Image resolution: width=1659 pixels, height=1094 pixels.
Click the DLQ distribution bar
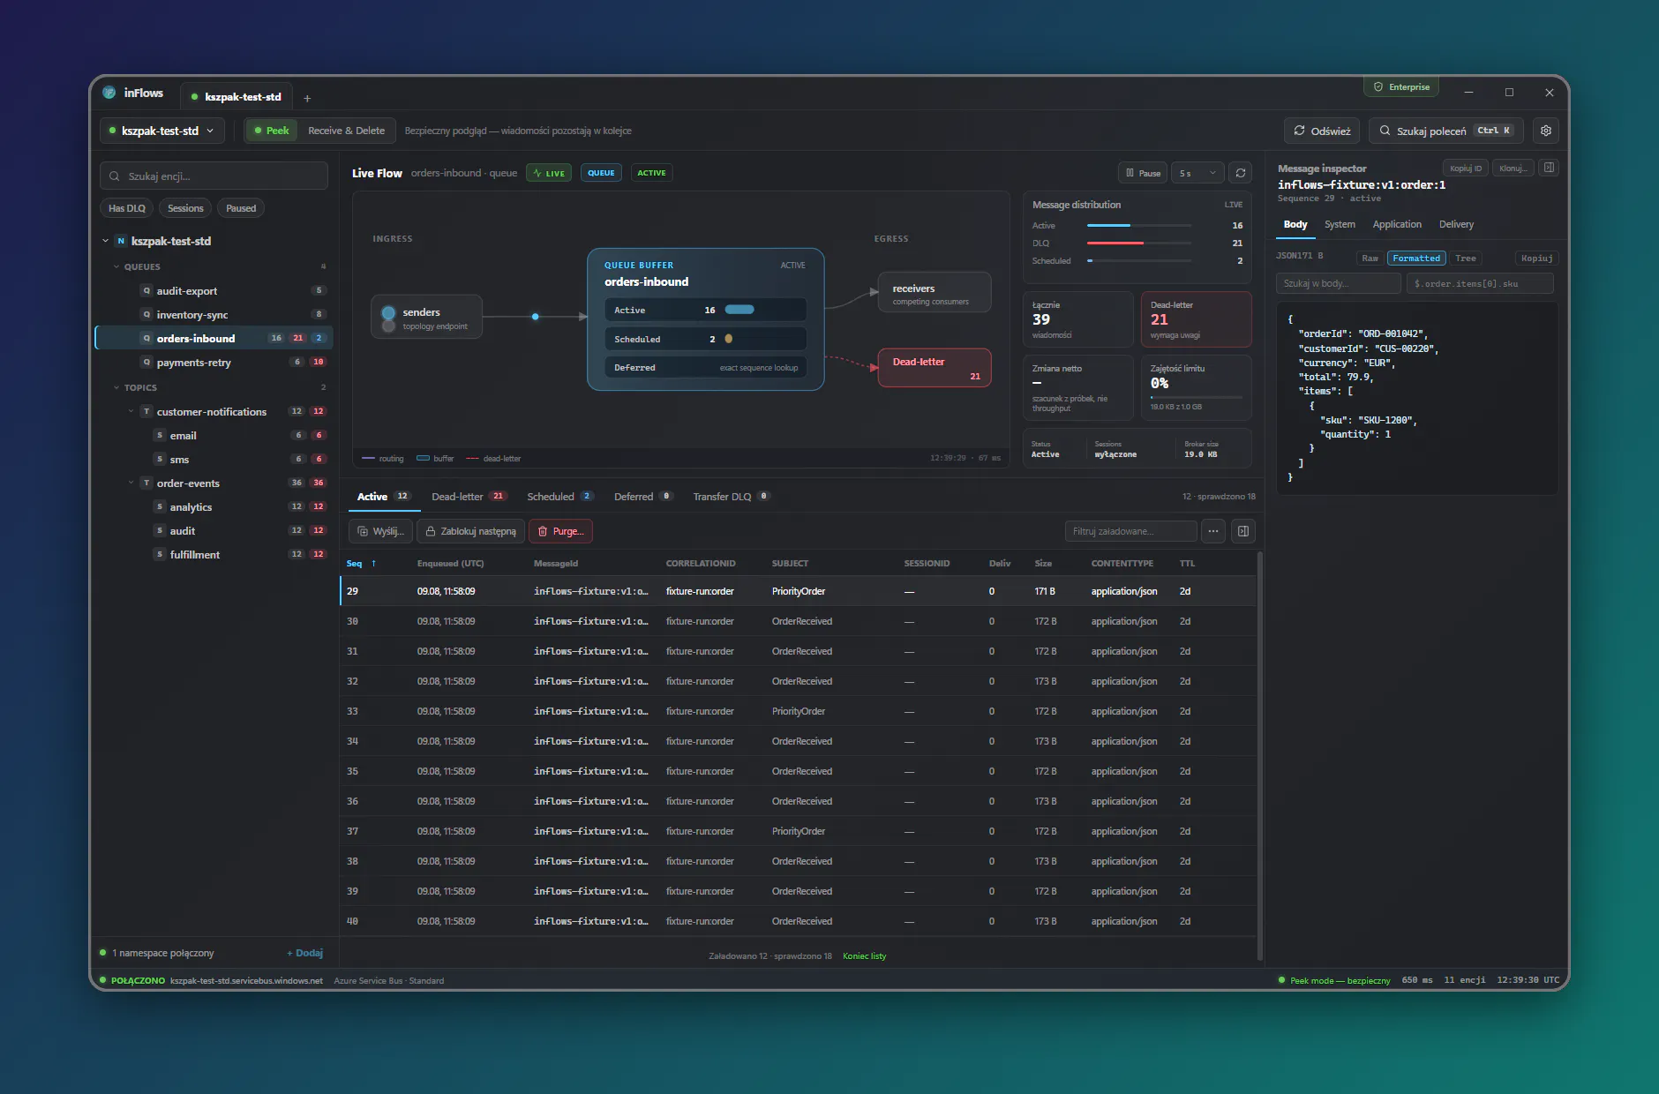click(x=1139, y=244)
